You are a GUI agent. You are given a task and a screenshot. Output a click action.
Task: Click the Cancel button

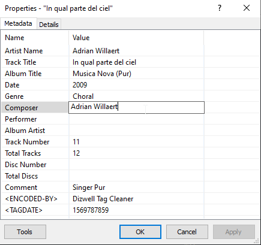pyautogui.click(x=187, y=232)
